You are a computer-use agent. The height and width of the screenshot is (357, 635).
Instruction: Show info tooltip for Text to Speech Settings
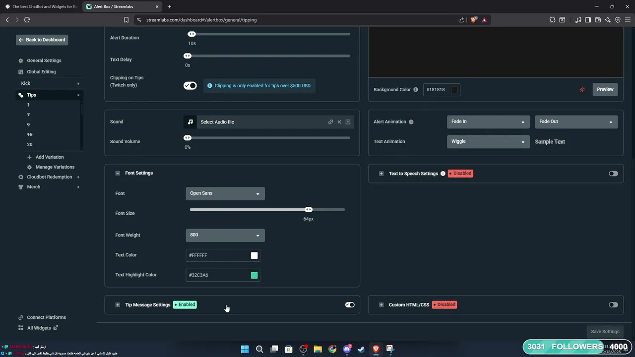(443, 174)
